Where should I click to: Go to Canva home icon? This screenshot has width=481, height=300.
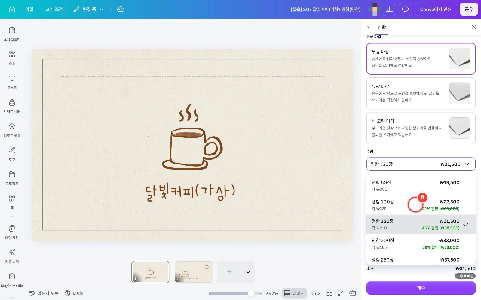12,9
